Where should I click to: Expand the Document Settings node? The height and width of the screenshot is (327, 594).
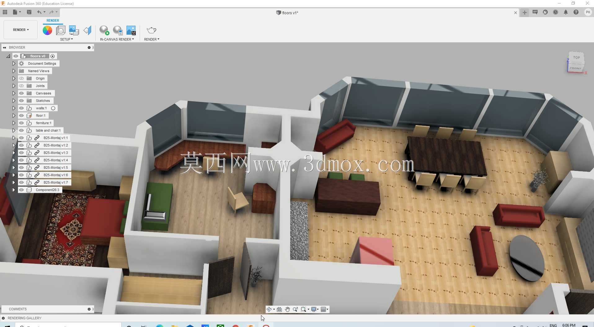14,63
